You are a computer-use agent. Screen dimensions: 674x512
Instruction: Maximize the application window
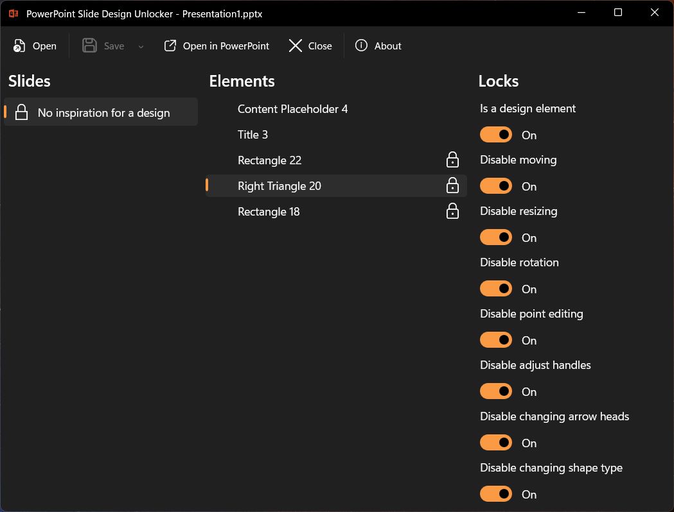pos(618,13)
